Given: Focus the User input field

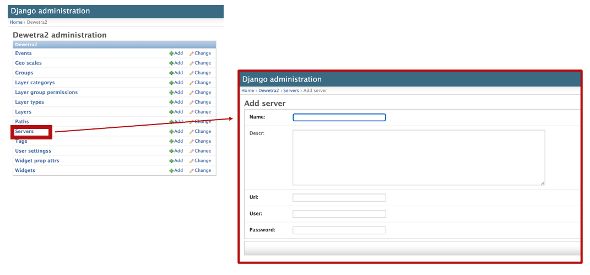Looking at the screenshot, I should 339,214.
